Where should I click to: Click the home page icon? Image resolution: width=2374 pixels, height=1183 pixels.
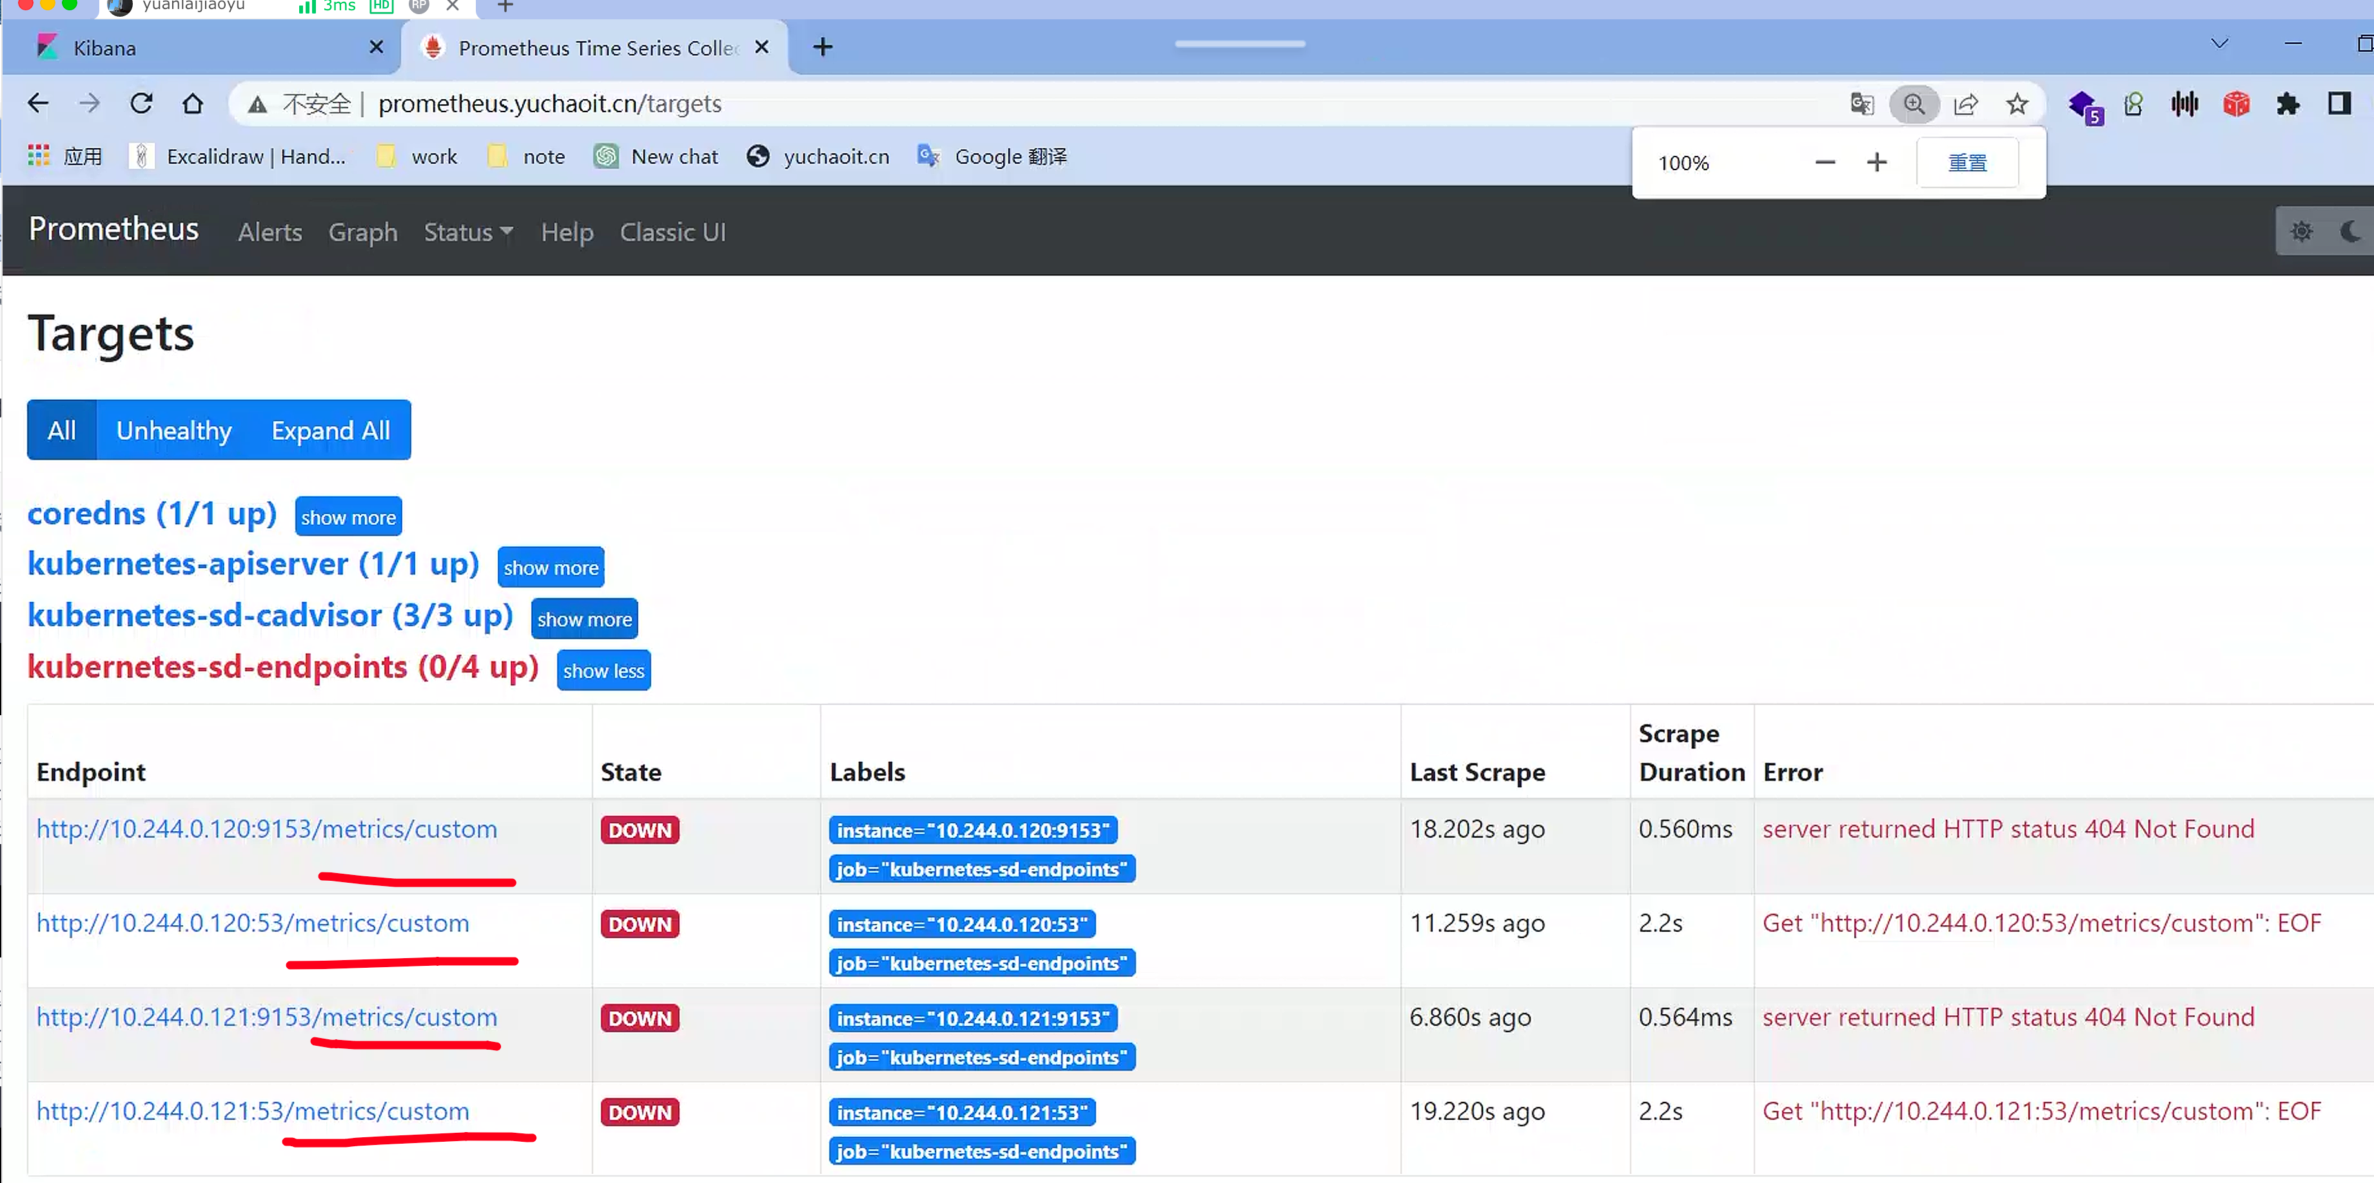(193, 103)
